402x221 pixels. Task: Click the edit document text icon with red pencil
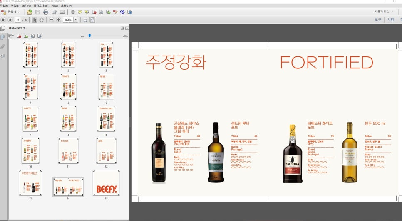115,12
